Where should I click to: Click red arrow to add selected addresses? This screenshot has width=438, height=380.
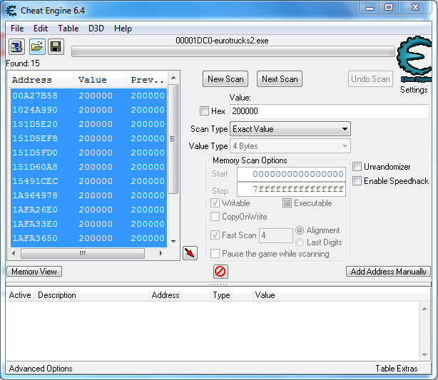point(190,253)
